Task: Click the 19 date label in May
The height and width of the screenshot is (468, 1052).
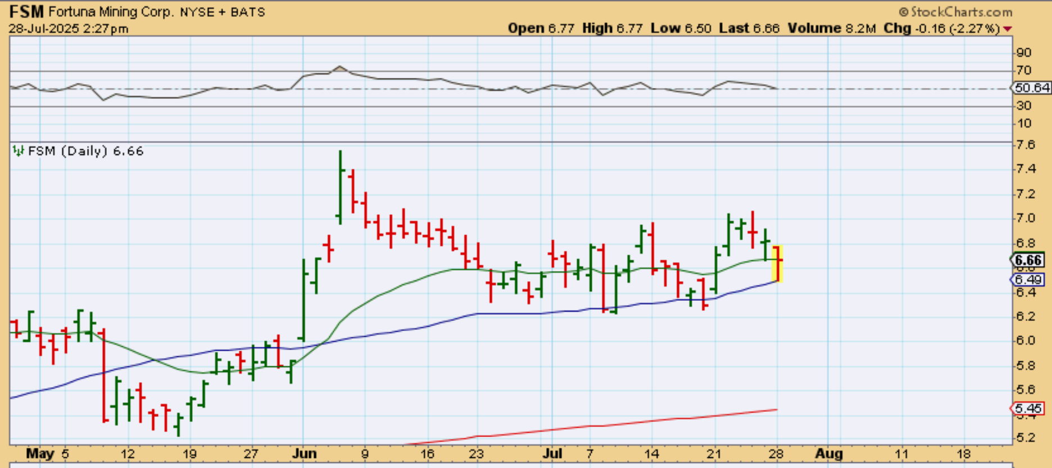Action: pyautogui.click(x=189, y=454)
